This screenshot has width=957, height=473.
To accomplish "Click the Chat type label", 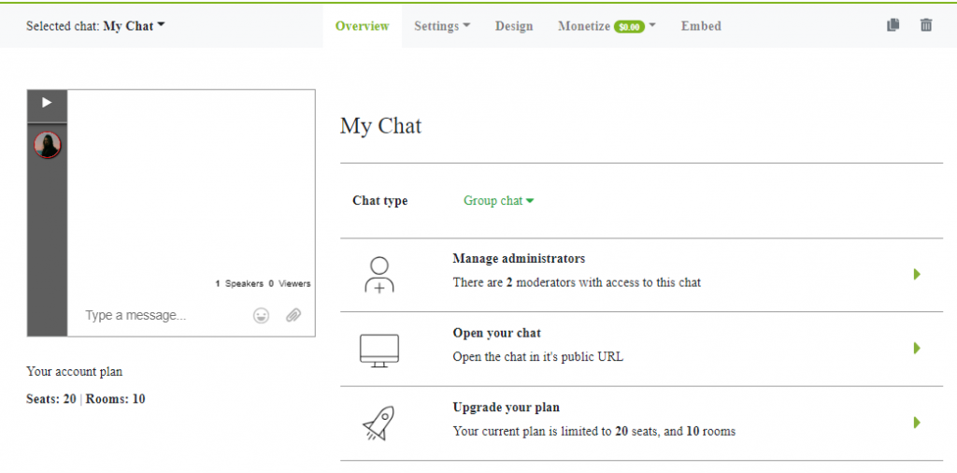I will point(379,201).
